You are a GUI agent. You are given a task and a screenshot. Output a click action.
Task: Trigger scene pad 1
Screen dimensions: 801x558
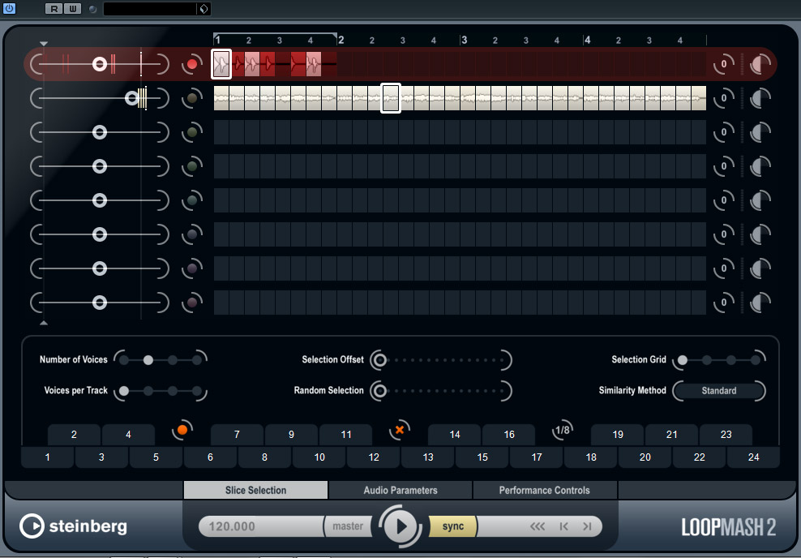coord(48,457)
